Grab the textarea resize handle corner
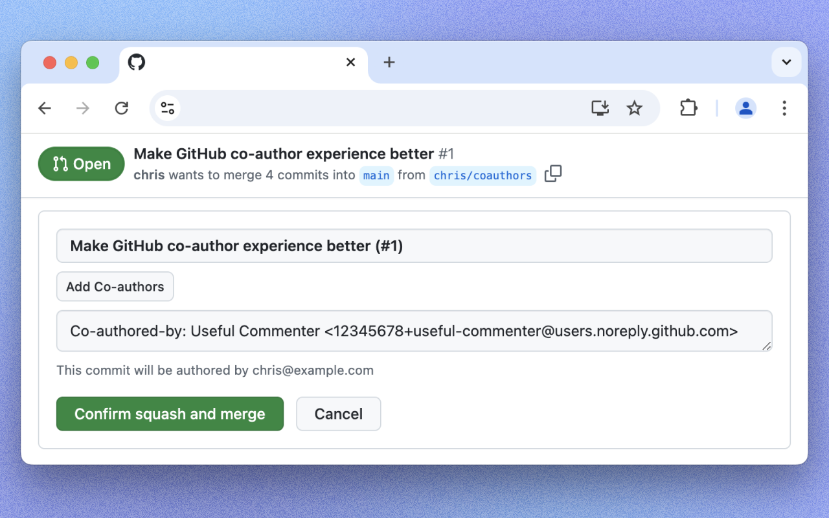 pos(766,346)
